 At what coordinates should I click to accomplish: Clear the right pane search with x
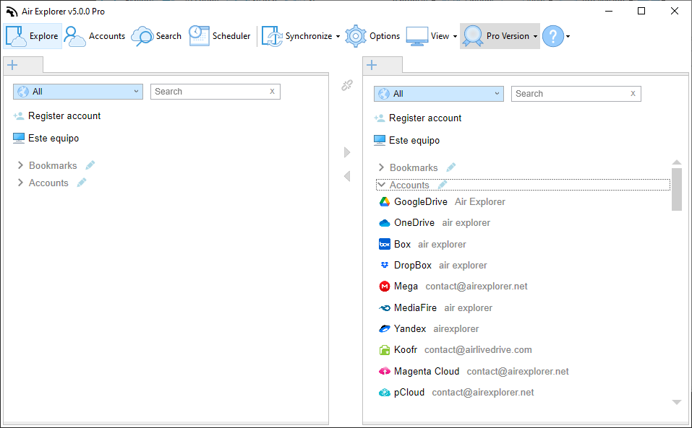pos(633,93)
